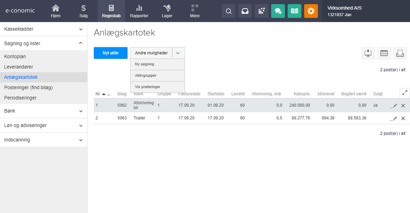Click the print icon above the table

[400, 53]
